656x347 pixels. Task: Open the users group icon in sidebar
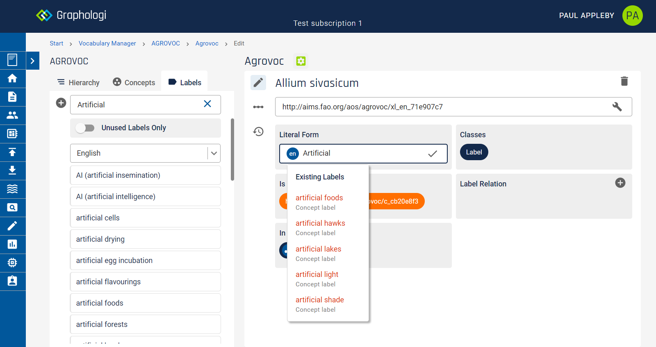point(12,115)
